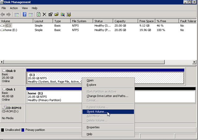Maximize the Disk Management window
Viewport: 198px width, 140px height.
pyautogui.click(x=190, y=2)
